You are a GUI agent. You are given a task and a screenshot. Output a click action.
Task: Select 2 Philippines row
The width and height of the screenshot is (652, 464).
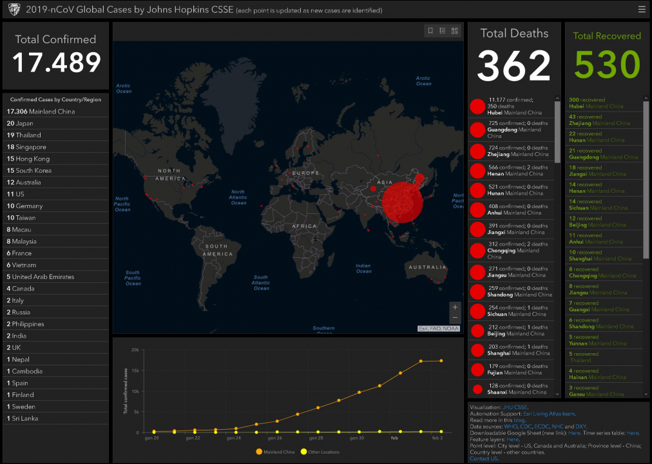(55, 324)
